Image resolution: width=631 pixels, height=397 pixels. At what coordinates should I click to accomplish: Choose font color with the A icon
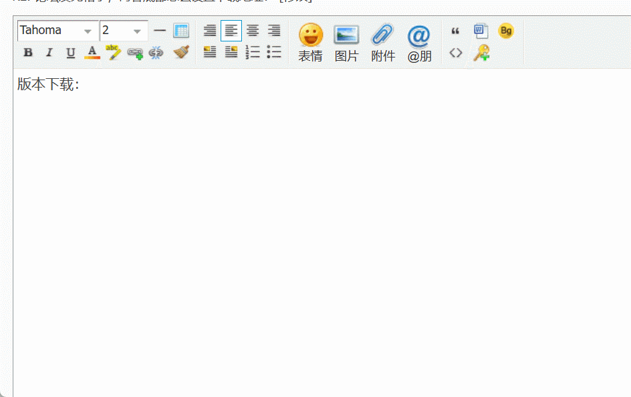92,52
